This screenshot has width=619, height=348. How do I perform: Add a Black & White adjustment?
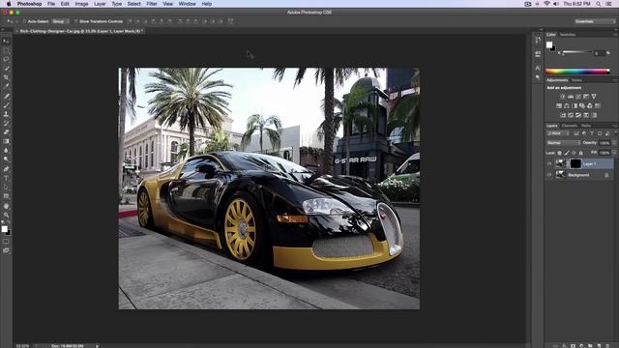(575, 105)
